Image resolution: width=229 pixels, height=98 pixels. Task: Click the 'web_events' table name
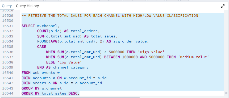pos(44,73)
